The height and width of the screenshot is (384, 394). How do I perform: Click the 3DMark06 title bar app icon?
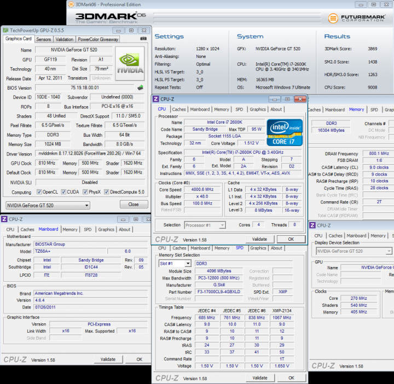click(71, 4)
